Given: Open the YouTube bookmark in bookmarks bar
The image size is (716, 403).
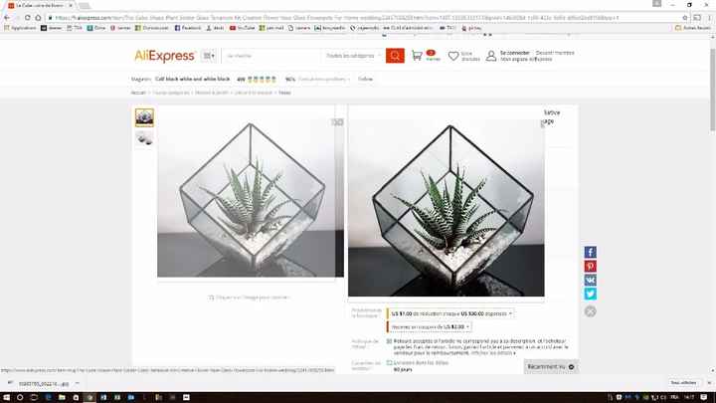Looking at the screenshot, I should point(243,28).
